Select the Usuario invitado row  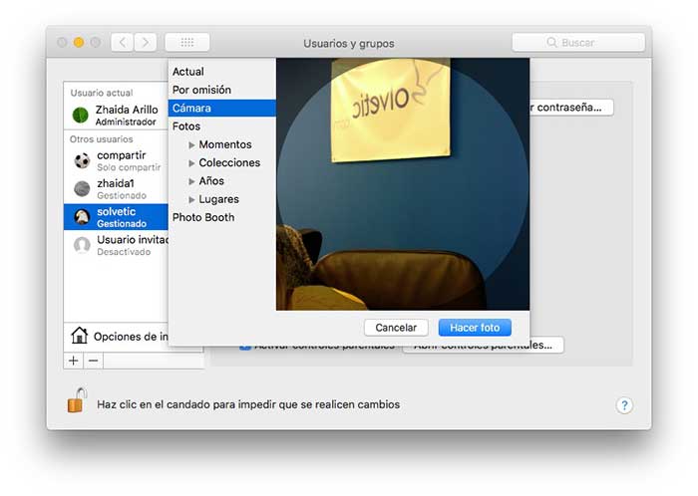[x=116, y=245]
